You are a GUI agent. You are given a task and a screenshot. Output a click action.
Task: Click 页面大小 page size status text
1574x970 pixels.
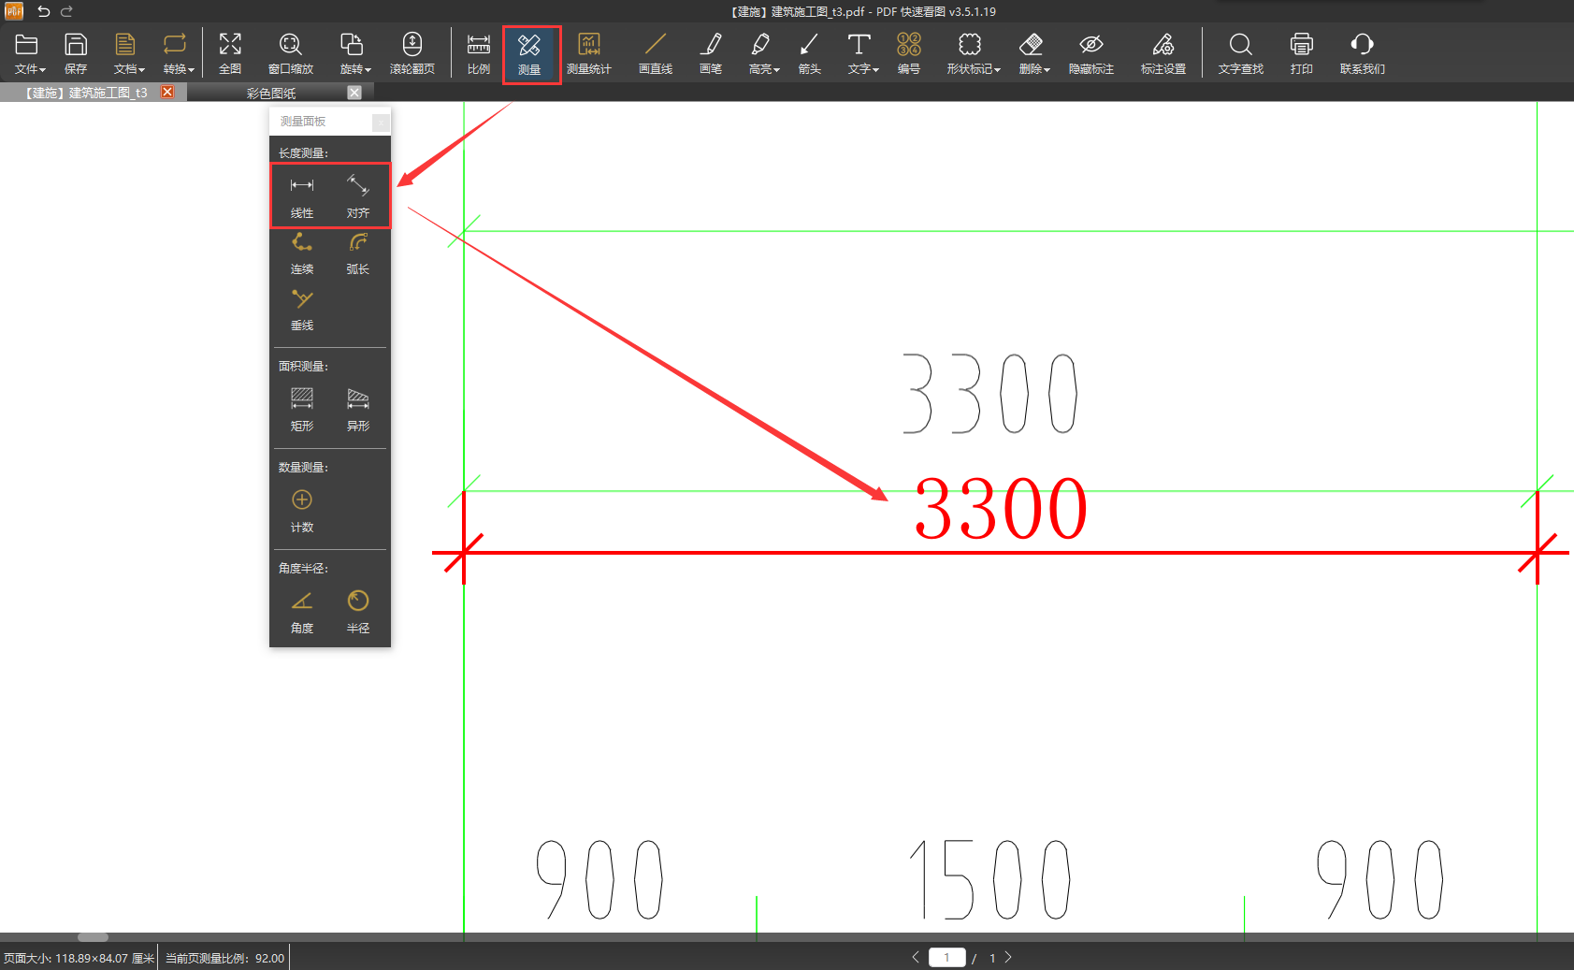click(79, 958)
